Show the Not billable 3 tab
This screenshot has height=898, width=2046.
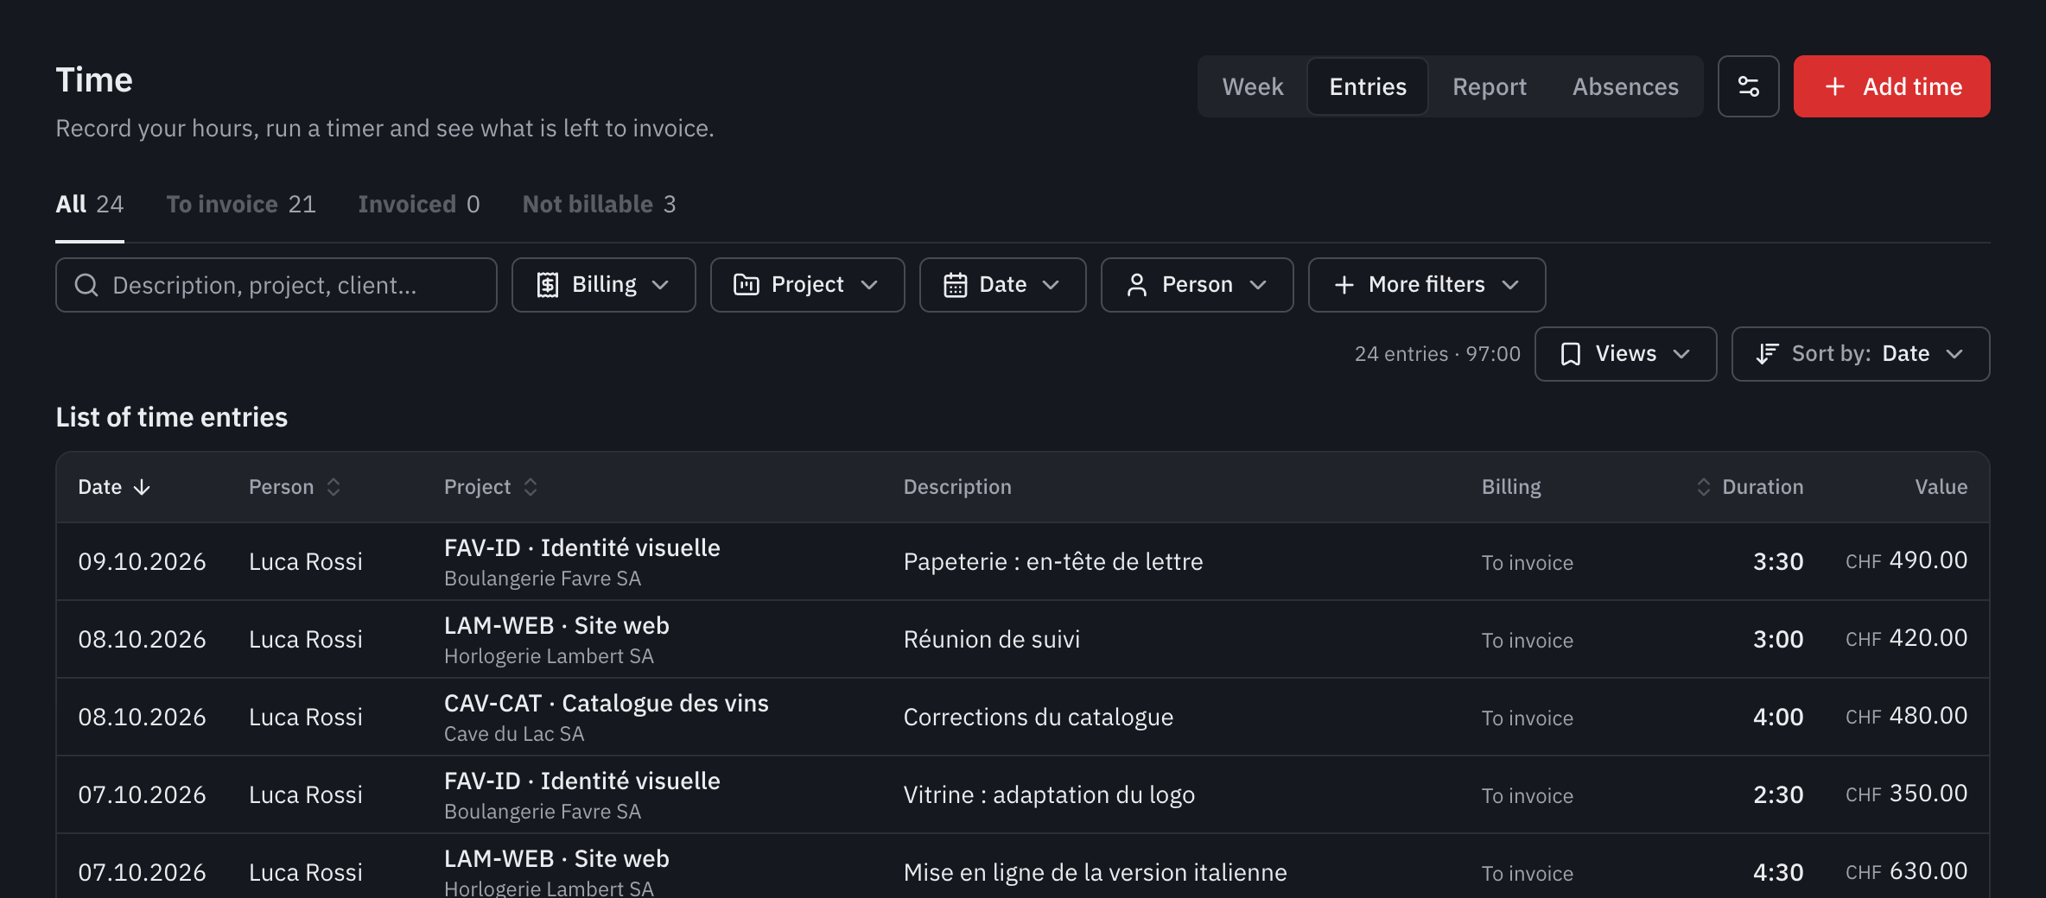pyautogui.click(x=599, y=205)
